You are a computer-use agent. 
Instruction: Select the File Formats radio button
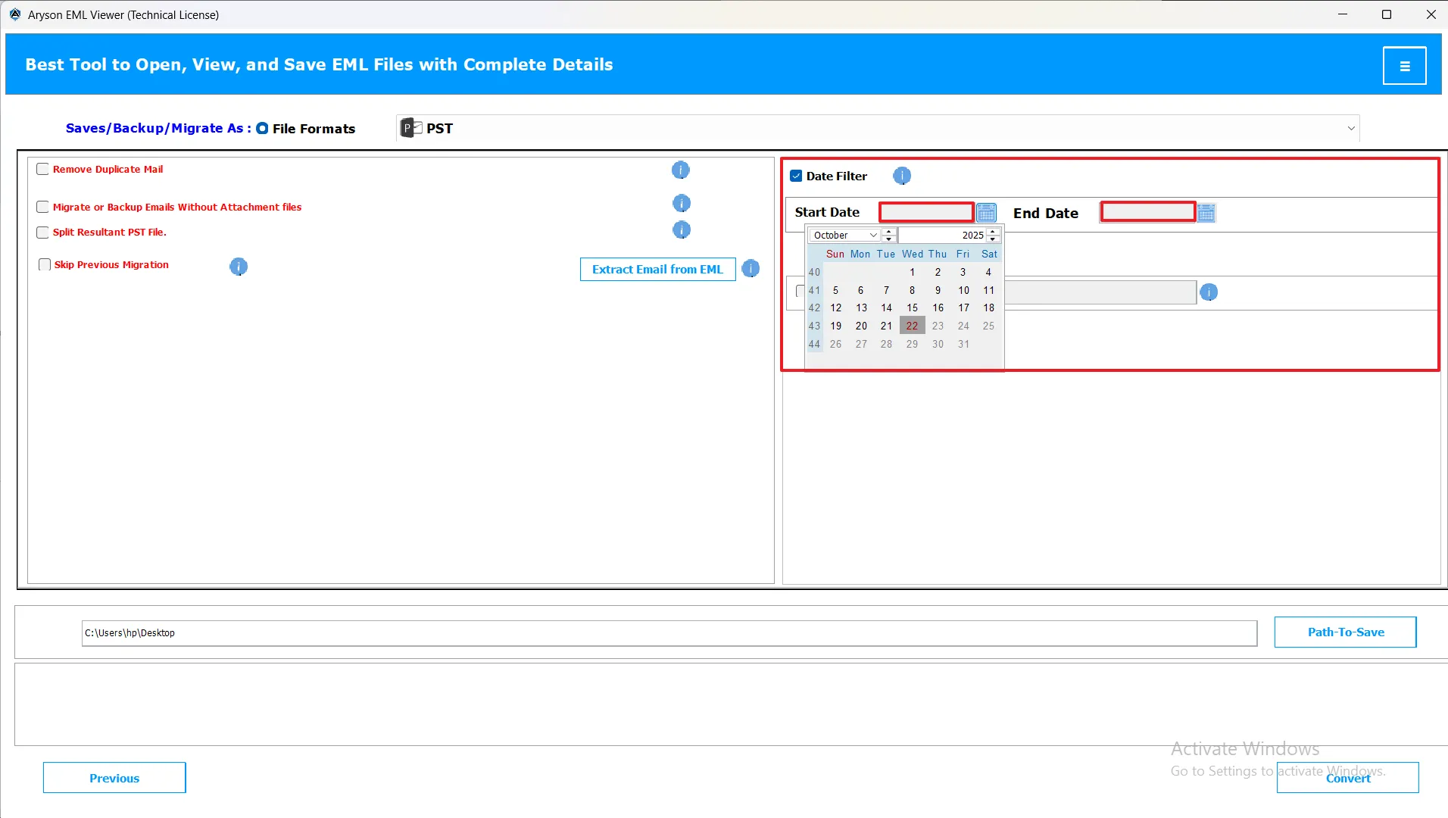(262, 129)
